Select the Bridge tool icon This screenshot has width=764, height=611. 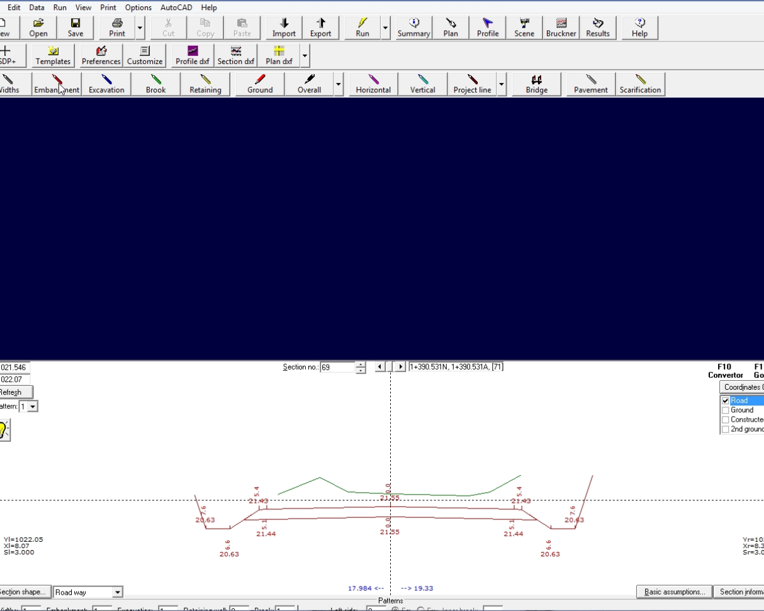click(x=537, y=84)
